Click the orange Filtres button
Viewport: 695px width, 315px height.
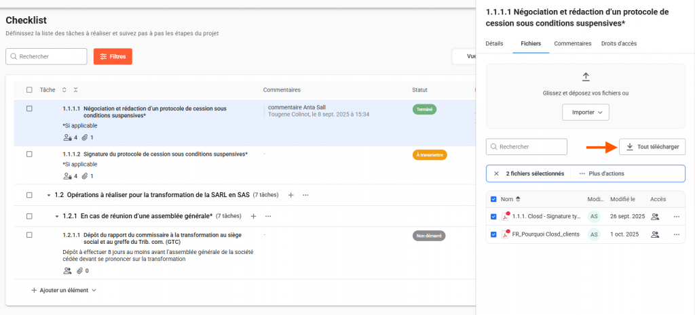coord(113,57)
